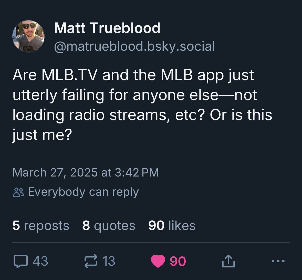The width and height of the screenshot is (302, 280).
Task: Click the 43 reply count
Action: pyautogui.click(x=40, y=261)
